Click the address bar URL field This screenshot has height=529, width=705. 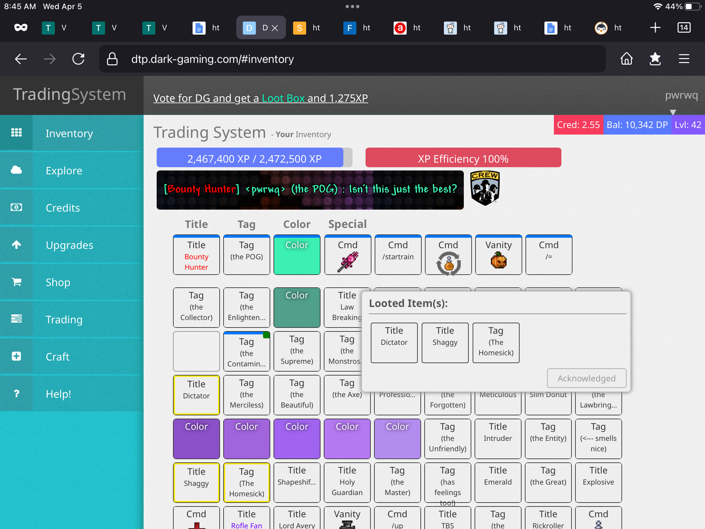pos(352,59)
